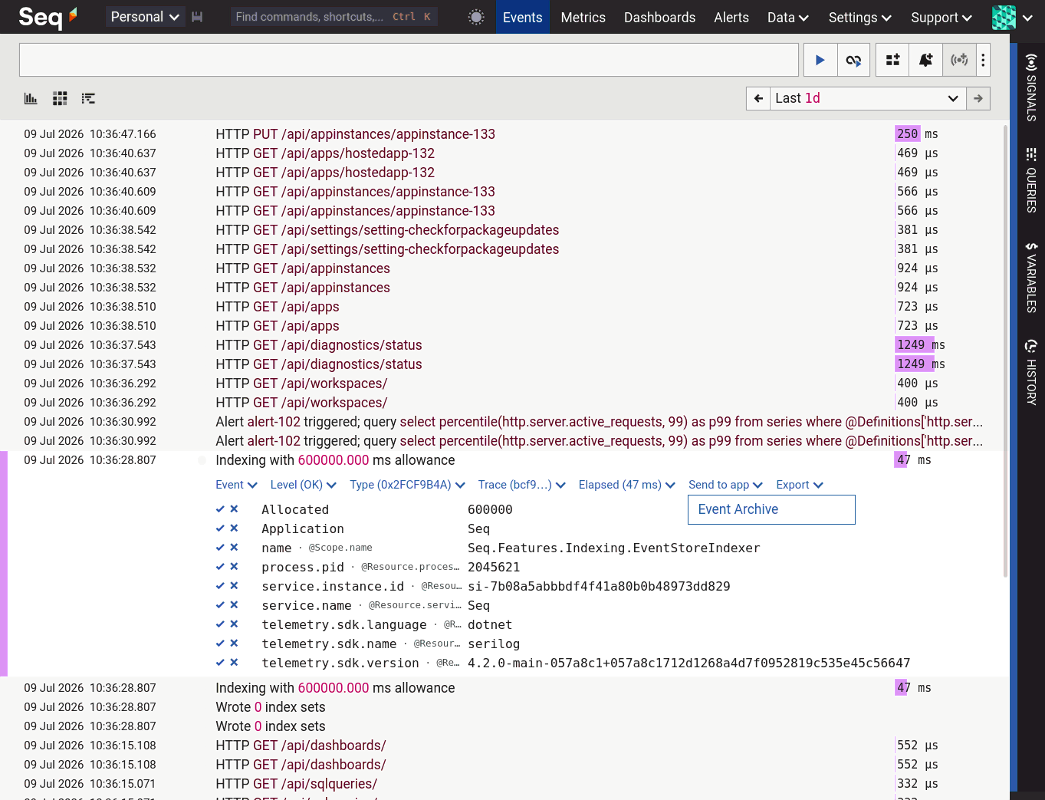
Task: Go to previous time range arrow
Action: pyautogui.click(x=758, y=98)
